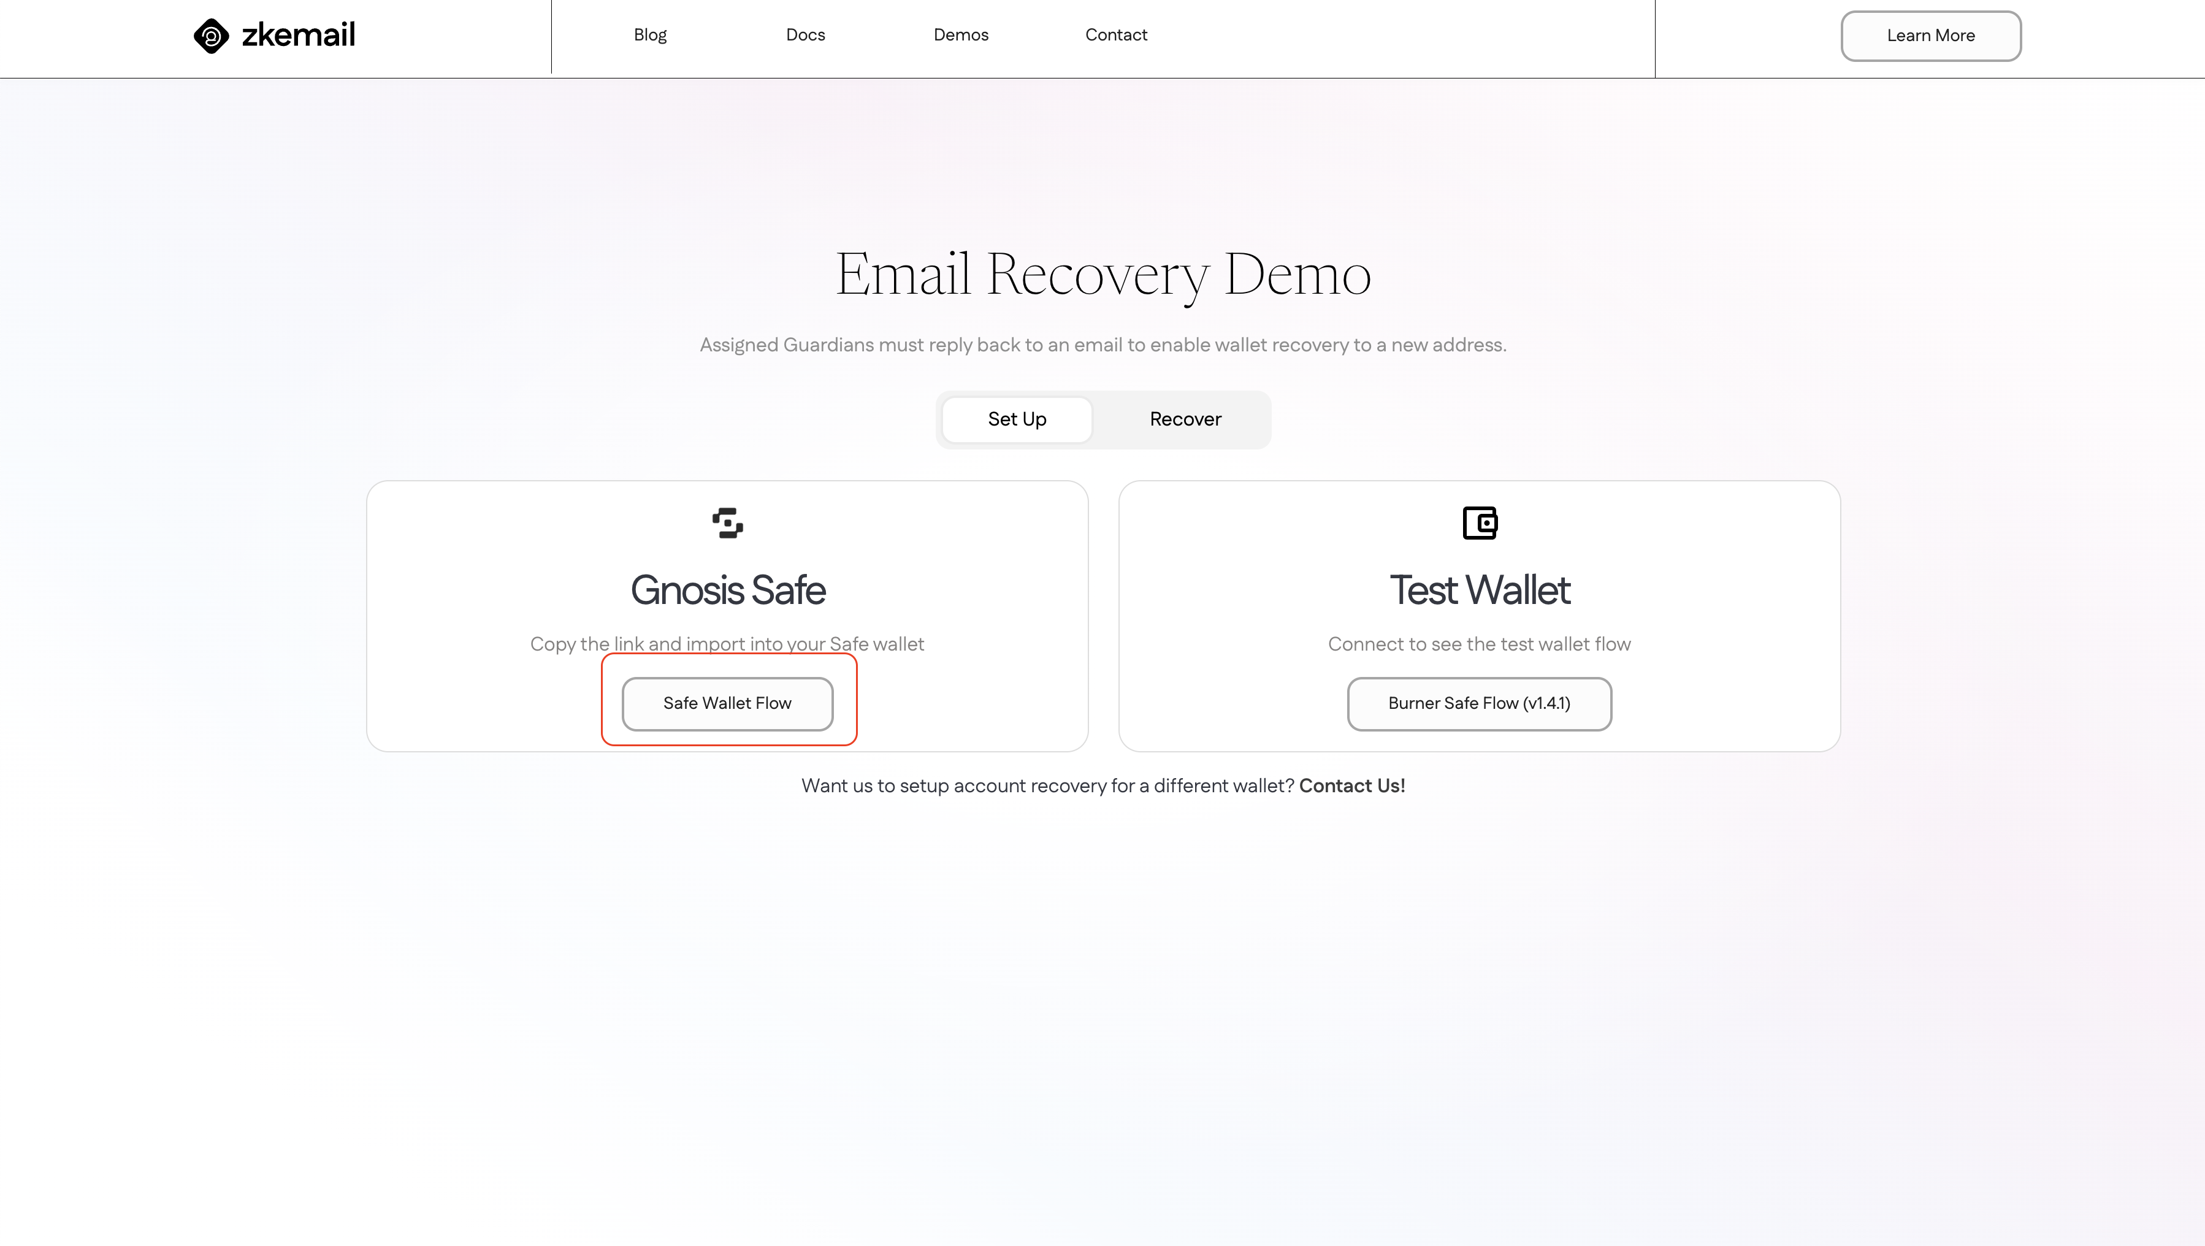The height and width of the screenshot is (1246, 2205).
Task: Click the Recover toggle button
Action: click(x=1186, y=419)
